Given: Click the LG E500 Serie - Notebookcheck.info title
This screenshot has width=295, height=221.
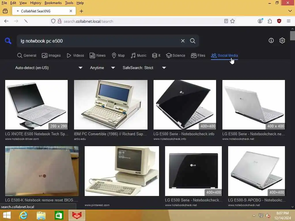Looking at the screenshot, I should (184, 134).
